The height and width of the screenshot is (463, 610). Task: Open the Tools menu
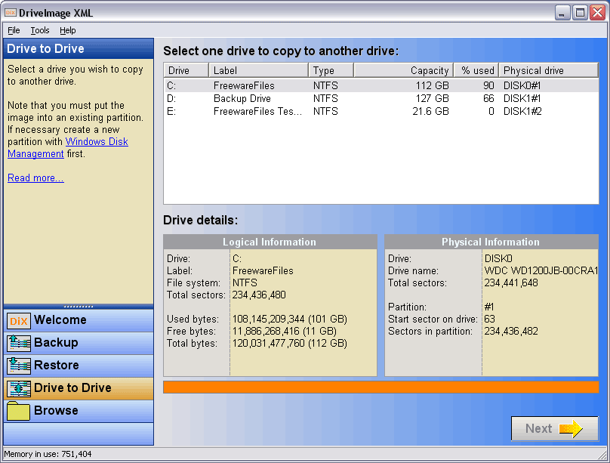tap(40, 30)
